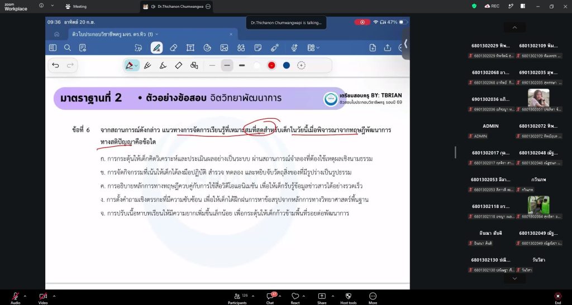This screenshot has height=305, width=572.
Task: Page down the participant video gallery
Action: (514, 278)
